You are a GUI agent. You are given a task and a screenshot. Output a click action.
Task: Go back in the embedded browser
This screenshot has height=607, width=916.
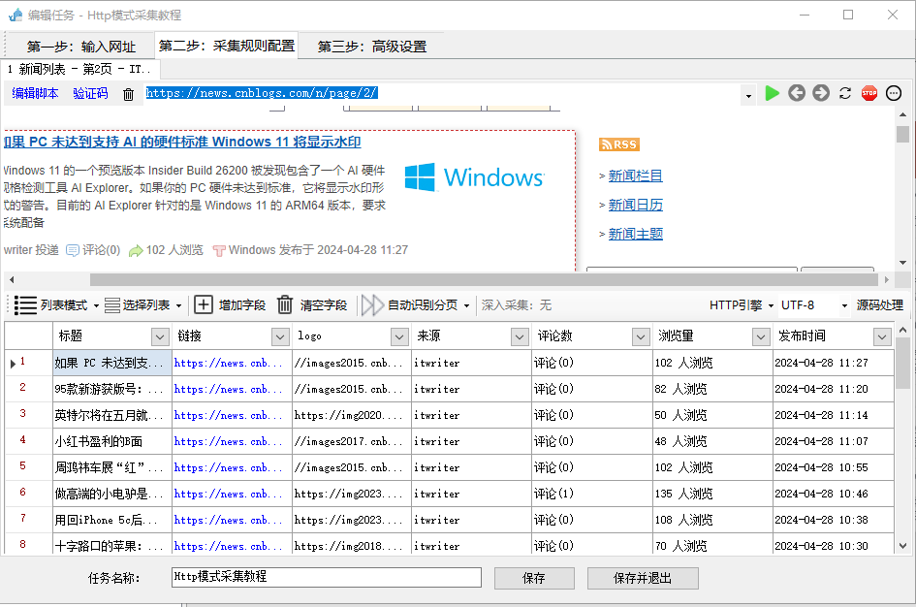(797, 93)
